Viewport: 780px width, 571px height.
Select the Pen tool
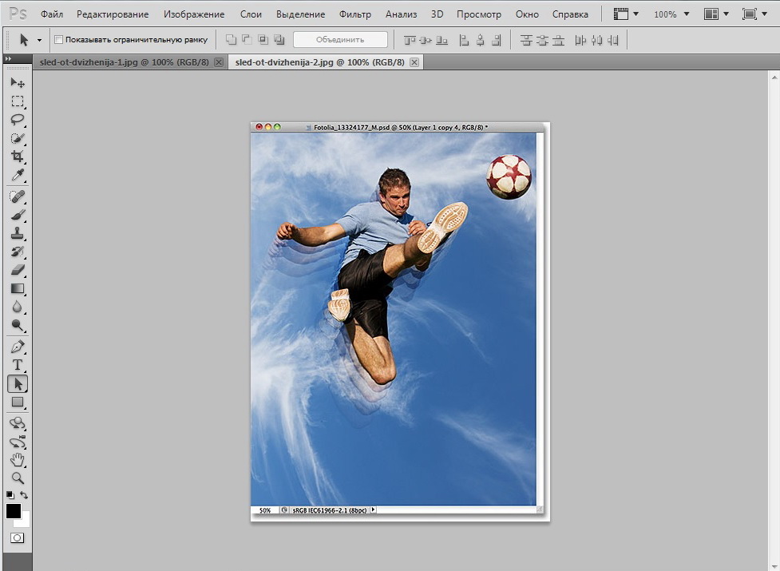[x=18, y=347]
